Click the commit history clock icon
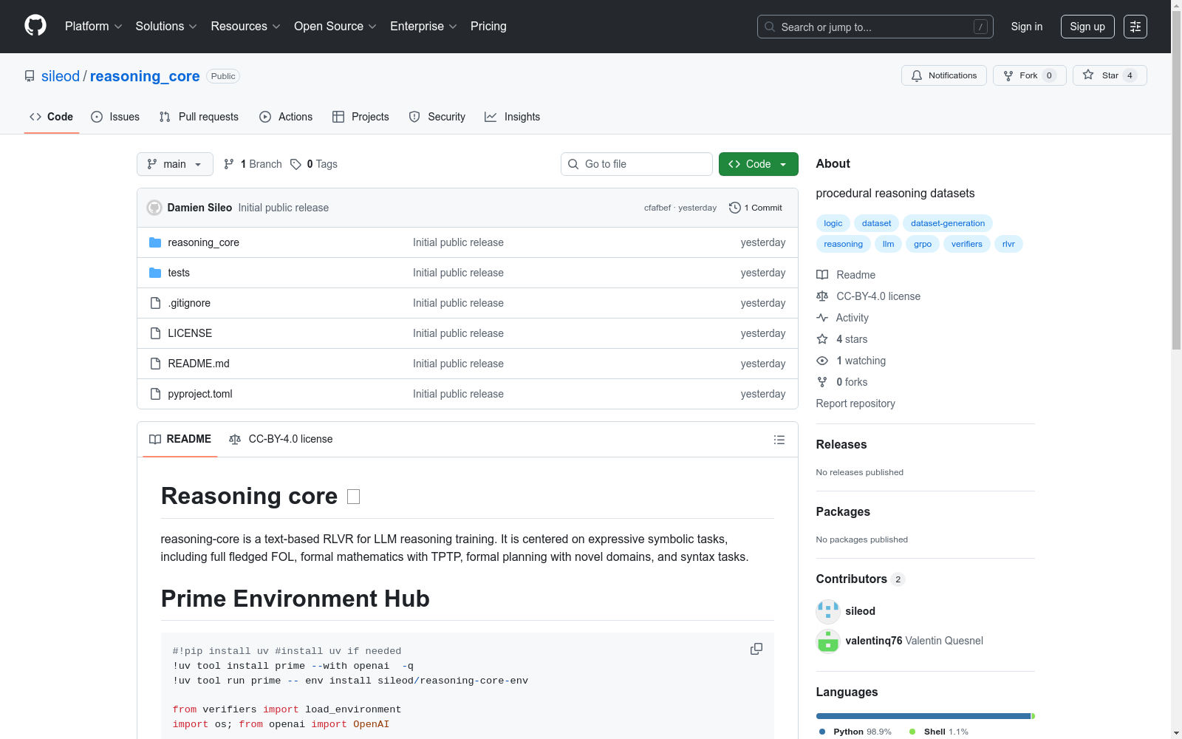This screenshot has height=739, width=1182. tap(735, 208)
